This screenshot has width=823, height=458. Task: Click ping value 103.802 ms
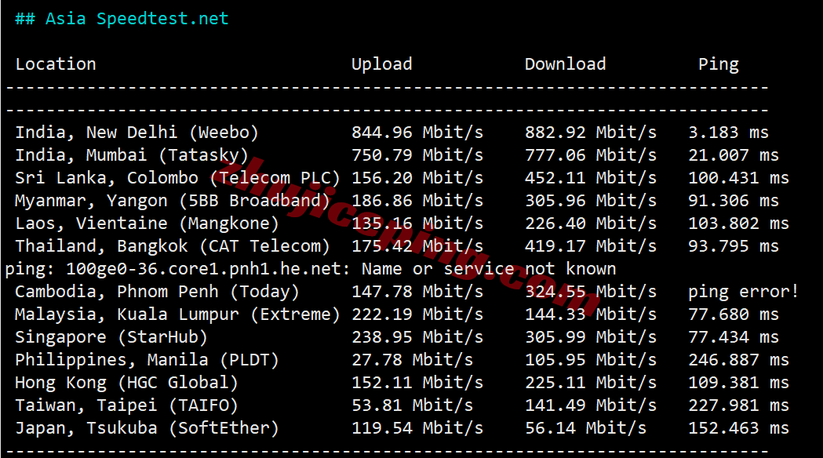tap(738, 224)
